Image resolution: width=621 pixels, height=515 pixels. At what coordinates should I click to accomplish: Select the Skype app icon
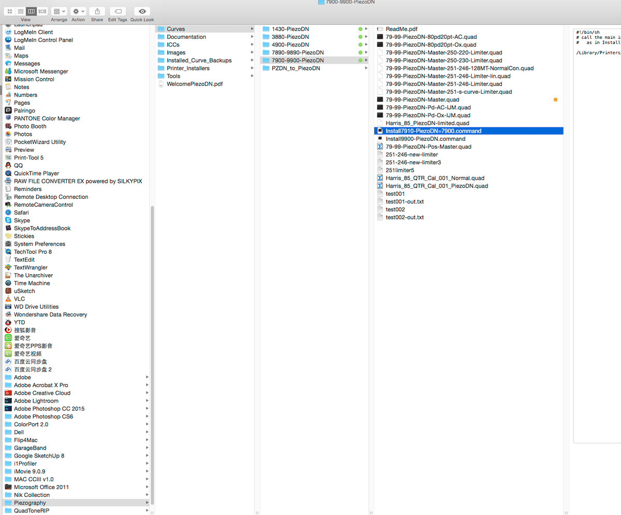coord(8,220)
